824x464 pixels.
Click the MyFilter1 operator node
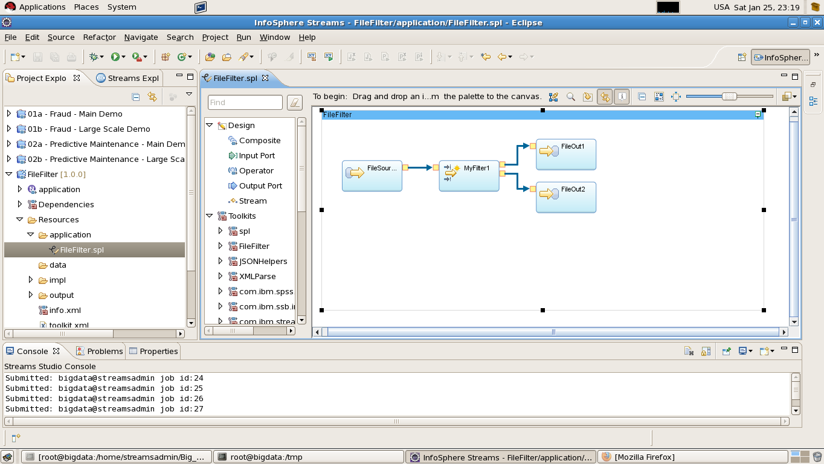click(x=469, y=176)
